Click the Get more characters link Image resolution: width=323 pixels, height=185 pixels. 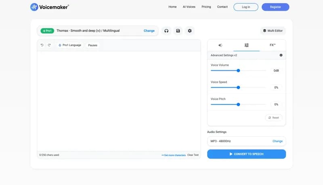click(x=174, y=155)
